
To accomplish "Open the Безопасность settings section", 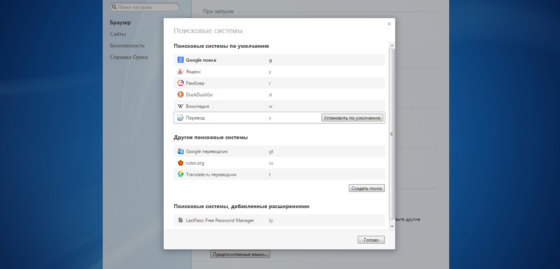I will 127,45.
